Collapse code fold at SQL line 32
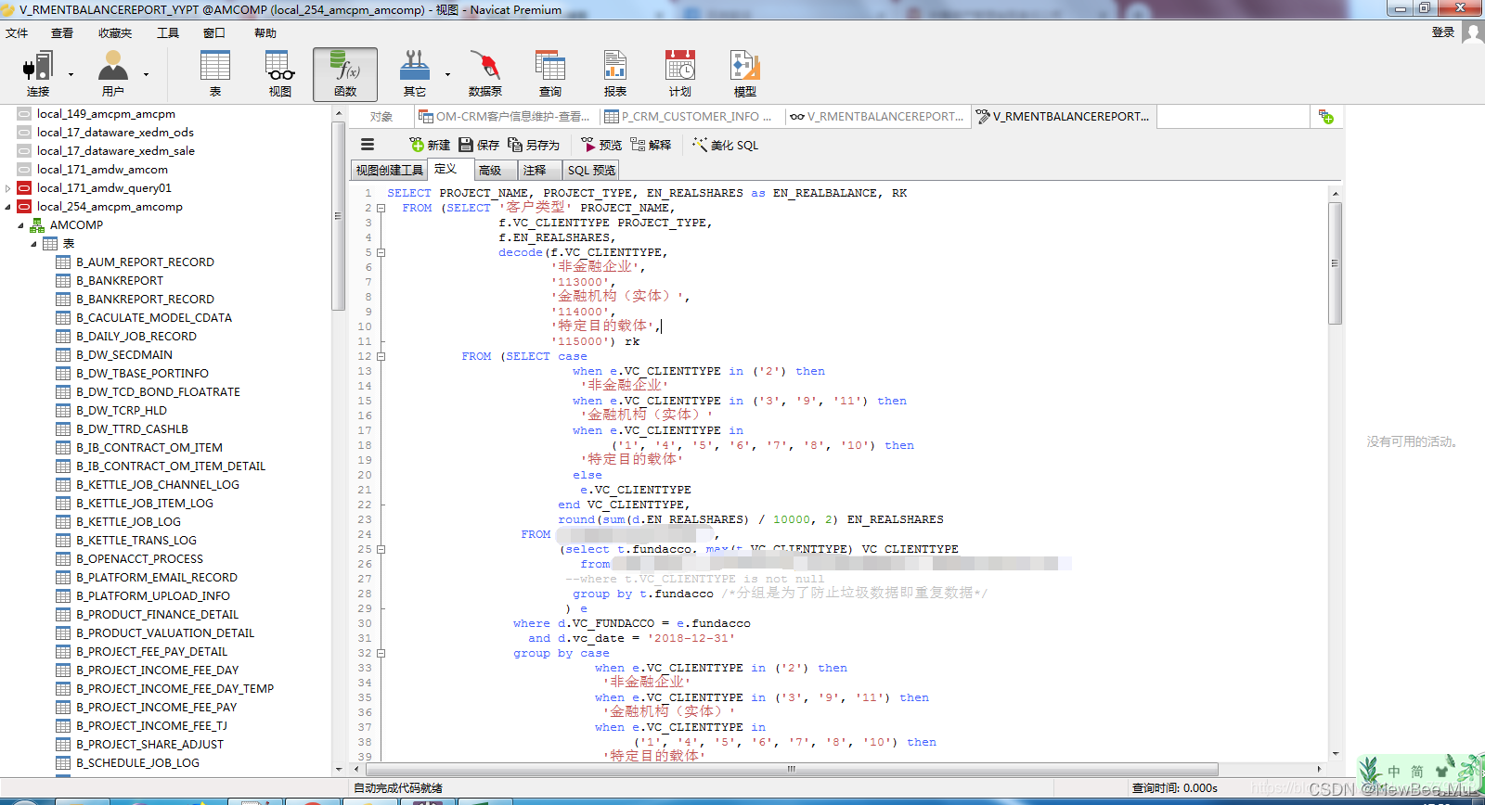 coord(381,653)
